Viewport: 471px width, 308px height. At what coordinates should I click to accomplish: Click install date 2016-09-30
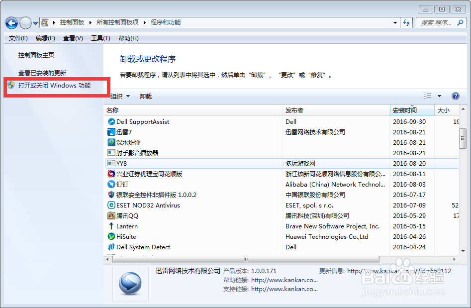coord(409,122)
